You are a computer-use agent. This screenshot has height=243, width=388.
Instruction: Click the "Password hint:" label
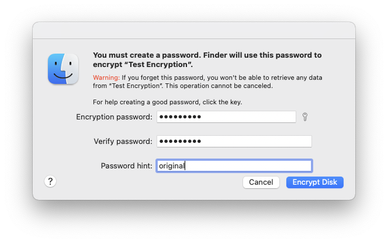coord(126,166)
